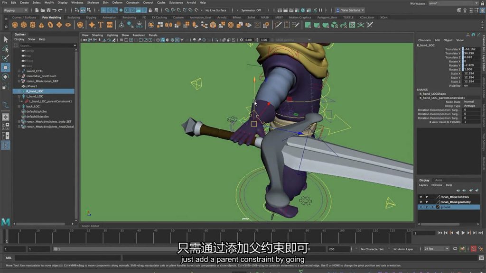Click the New Scene icon
The height and width of the screenshot is (273, 486).
click(37, 10)
